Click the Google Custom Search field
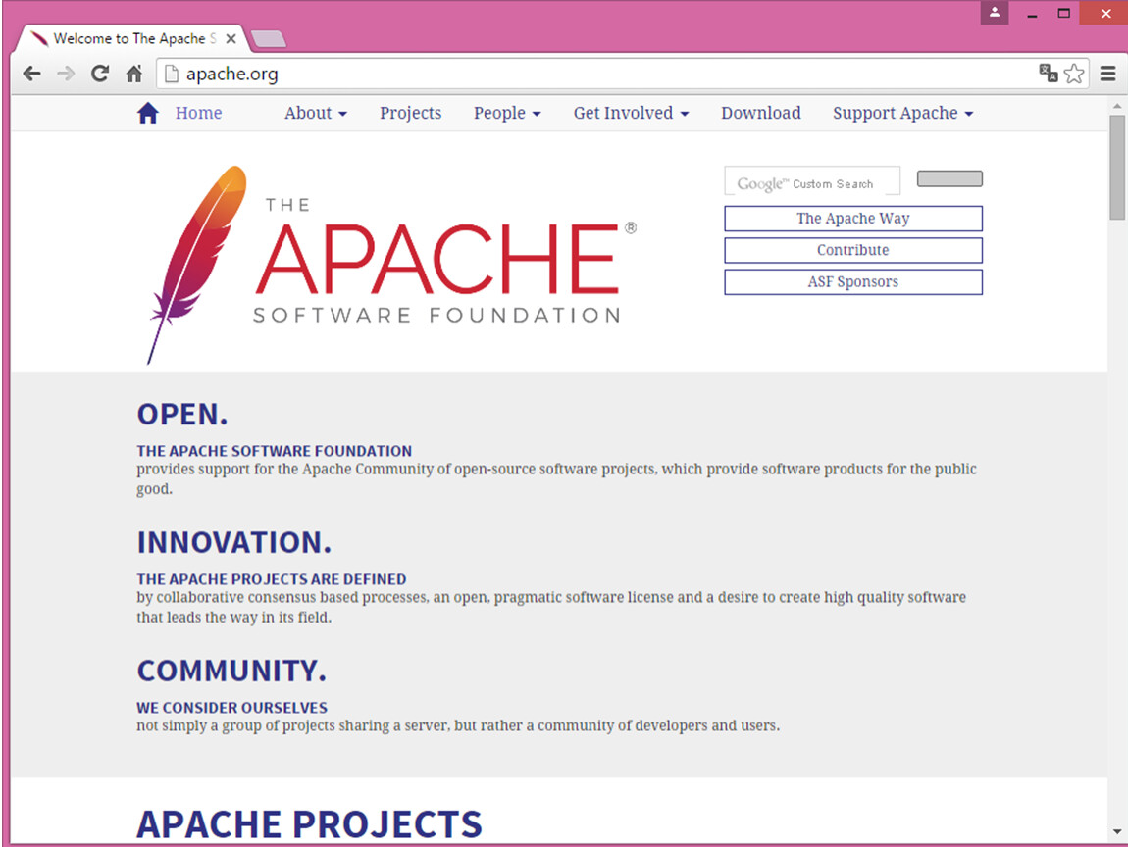1128x847 pixels. pos(811,182)
